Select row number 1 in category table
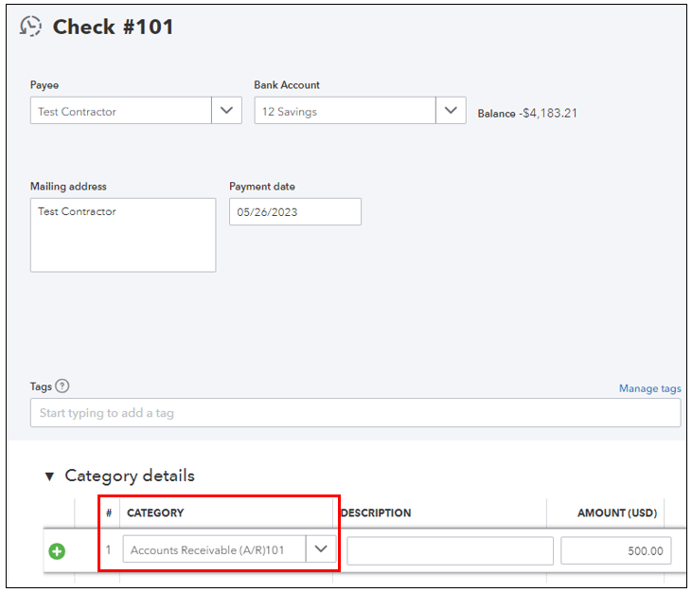Viewport: 692px width, 593px height. [109, 550]
